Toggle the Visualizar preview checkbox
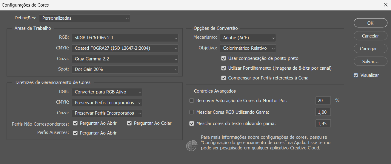 pyautogui.click(x=356, y=75)
